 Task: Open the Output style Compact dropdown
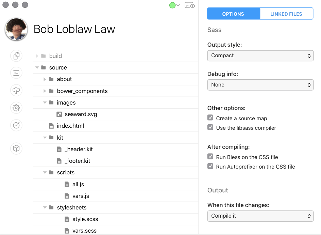[260, 56]
